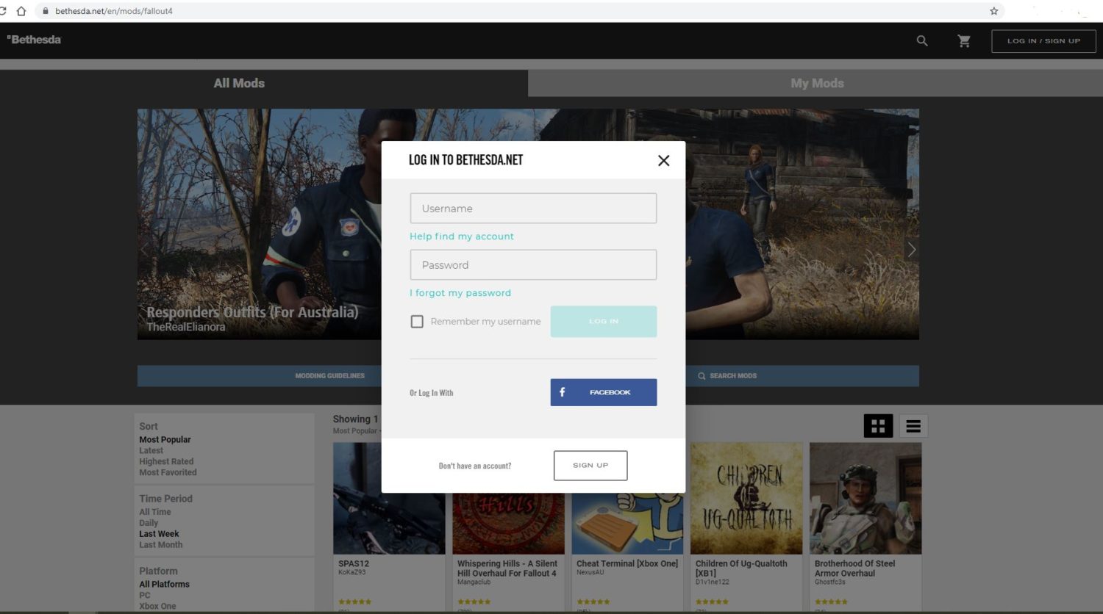Click the SIGN UP button
Image resolution: width=1103 pixels, height=614 pixels.
[590, 466]
